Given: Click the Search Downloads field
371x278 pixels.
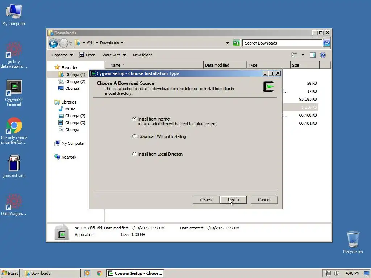Looking at the screenshot, I should click(x=282, y=43).
